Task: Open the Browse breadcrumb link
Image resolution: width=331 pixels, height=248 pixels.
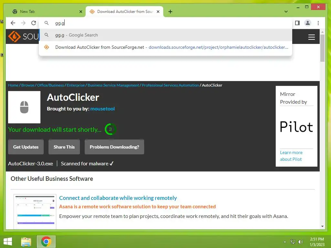Action: 28,85
